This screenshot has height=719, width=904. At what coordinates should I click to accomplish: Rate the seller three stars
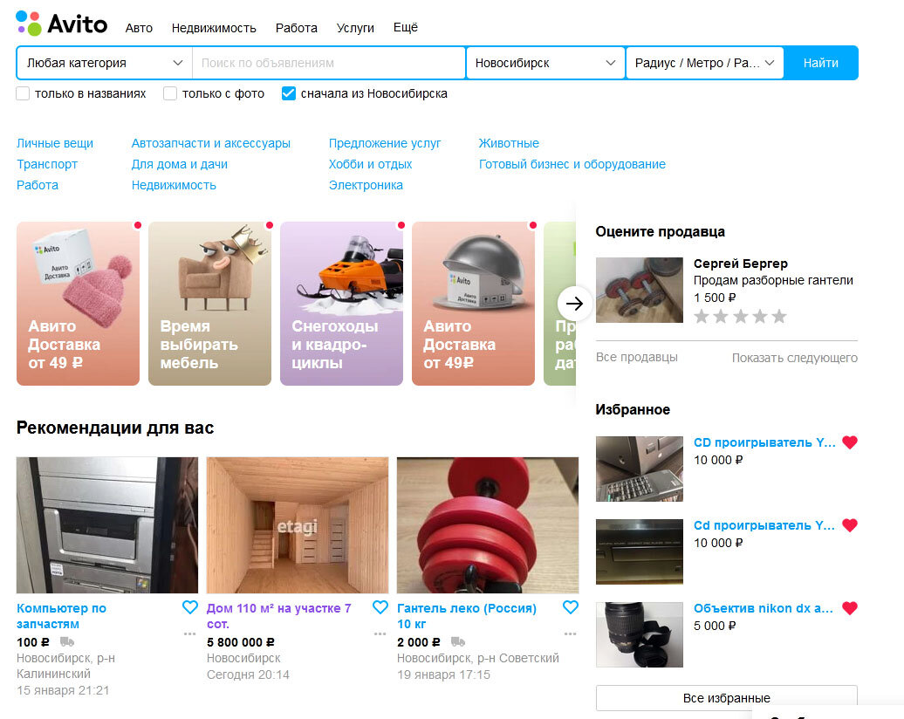pyautogui.click(x=741, y=317)
